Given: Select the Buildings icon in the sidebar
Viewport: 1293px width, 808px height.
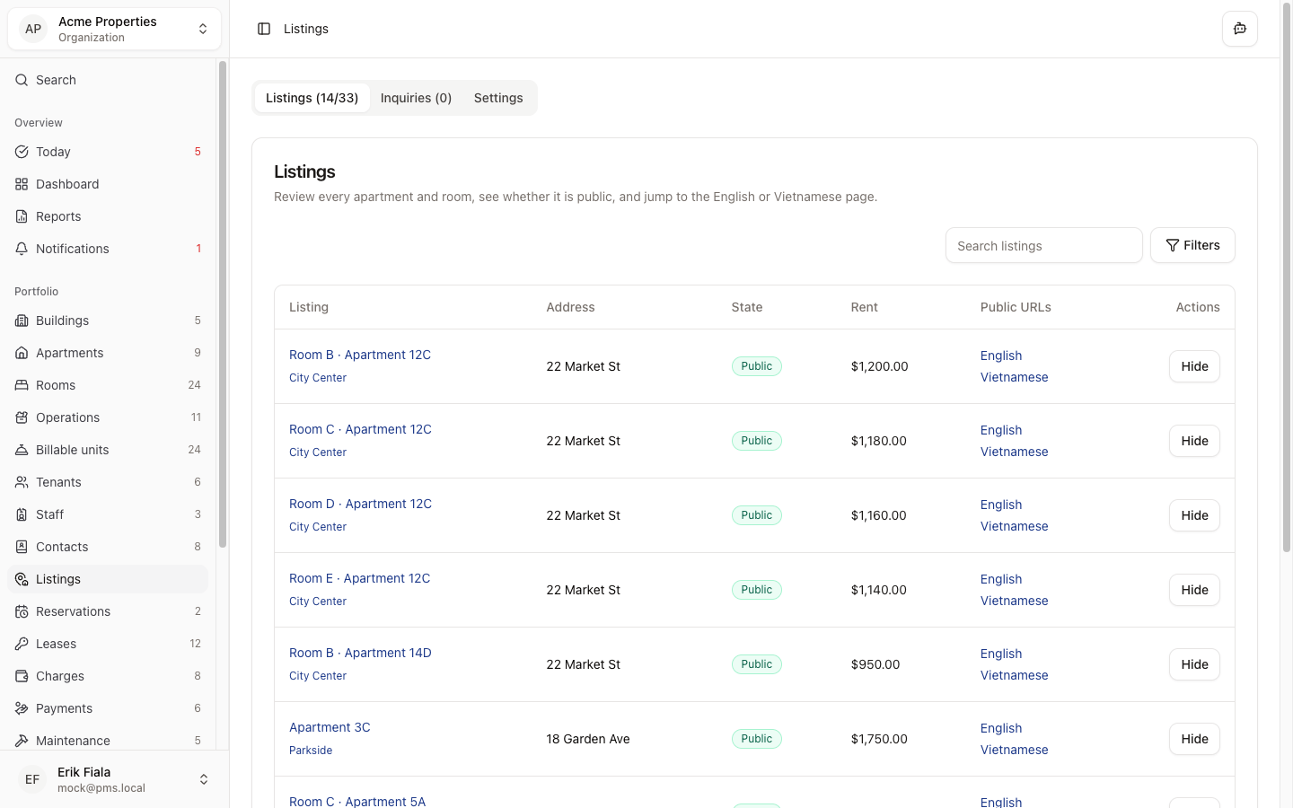Looking at the screenshot, I should pyautogui.click(x=21, y=321).
